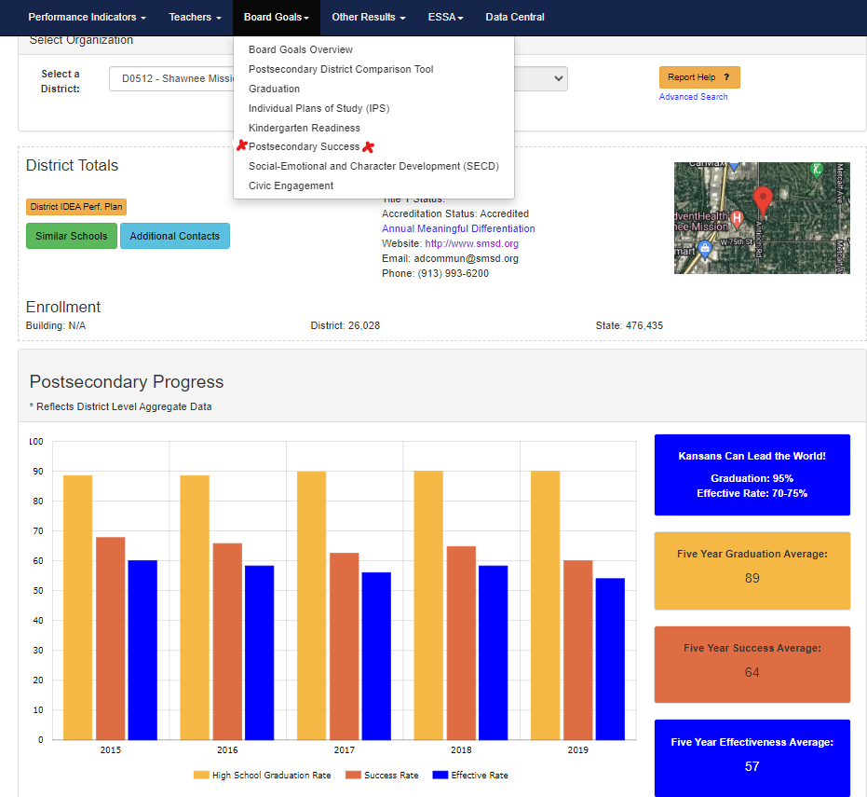Open Social-Emotional and Character Development (SECD)
Image resolution: width=867 pixels, height=797 pixels.
click(373, 166)
